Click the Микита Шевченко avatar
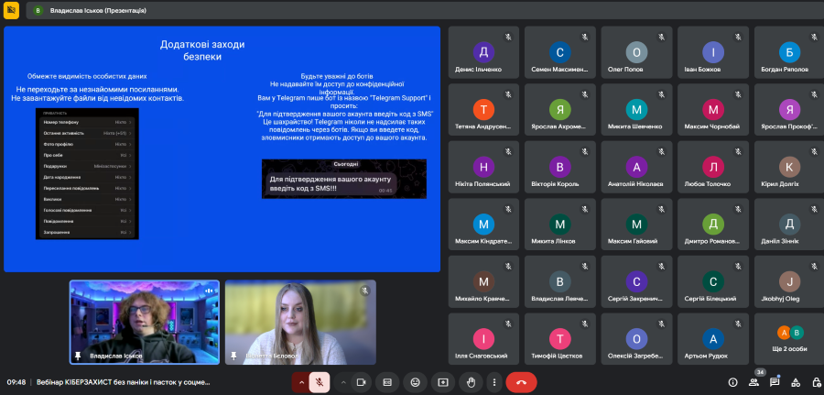Screen dimensions: 824x395 pos(636,109)
